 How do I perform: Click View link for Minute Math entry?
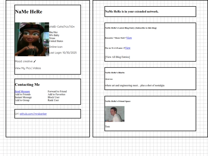[129, 38]
